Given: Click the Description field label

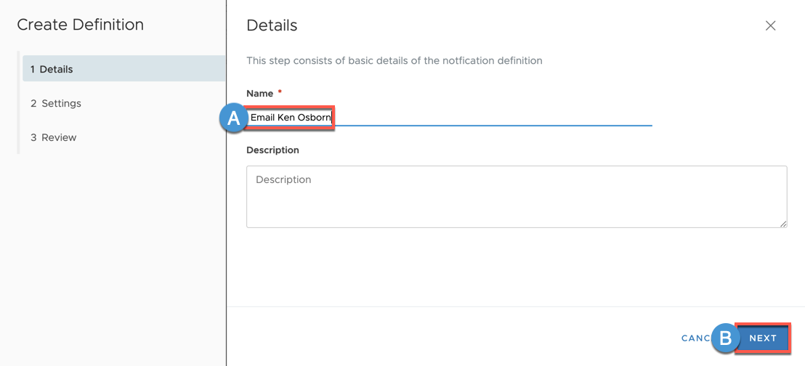Looking at the screenshot, I should point(272,150).
